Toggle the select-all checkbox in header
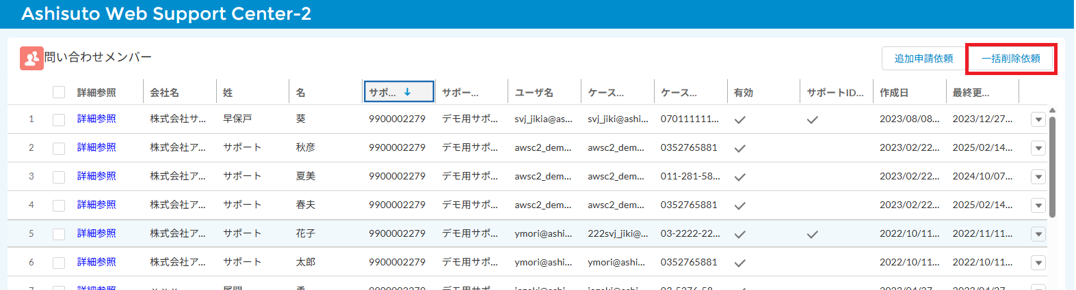Viewport: 1076px width, 290px height. coord(59,93)
